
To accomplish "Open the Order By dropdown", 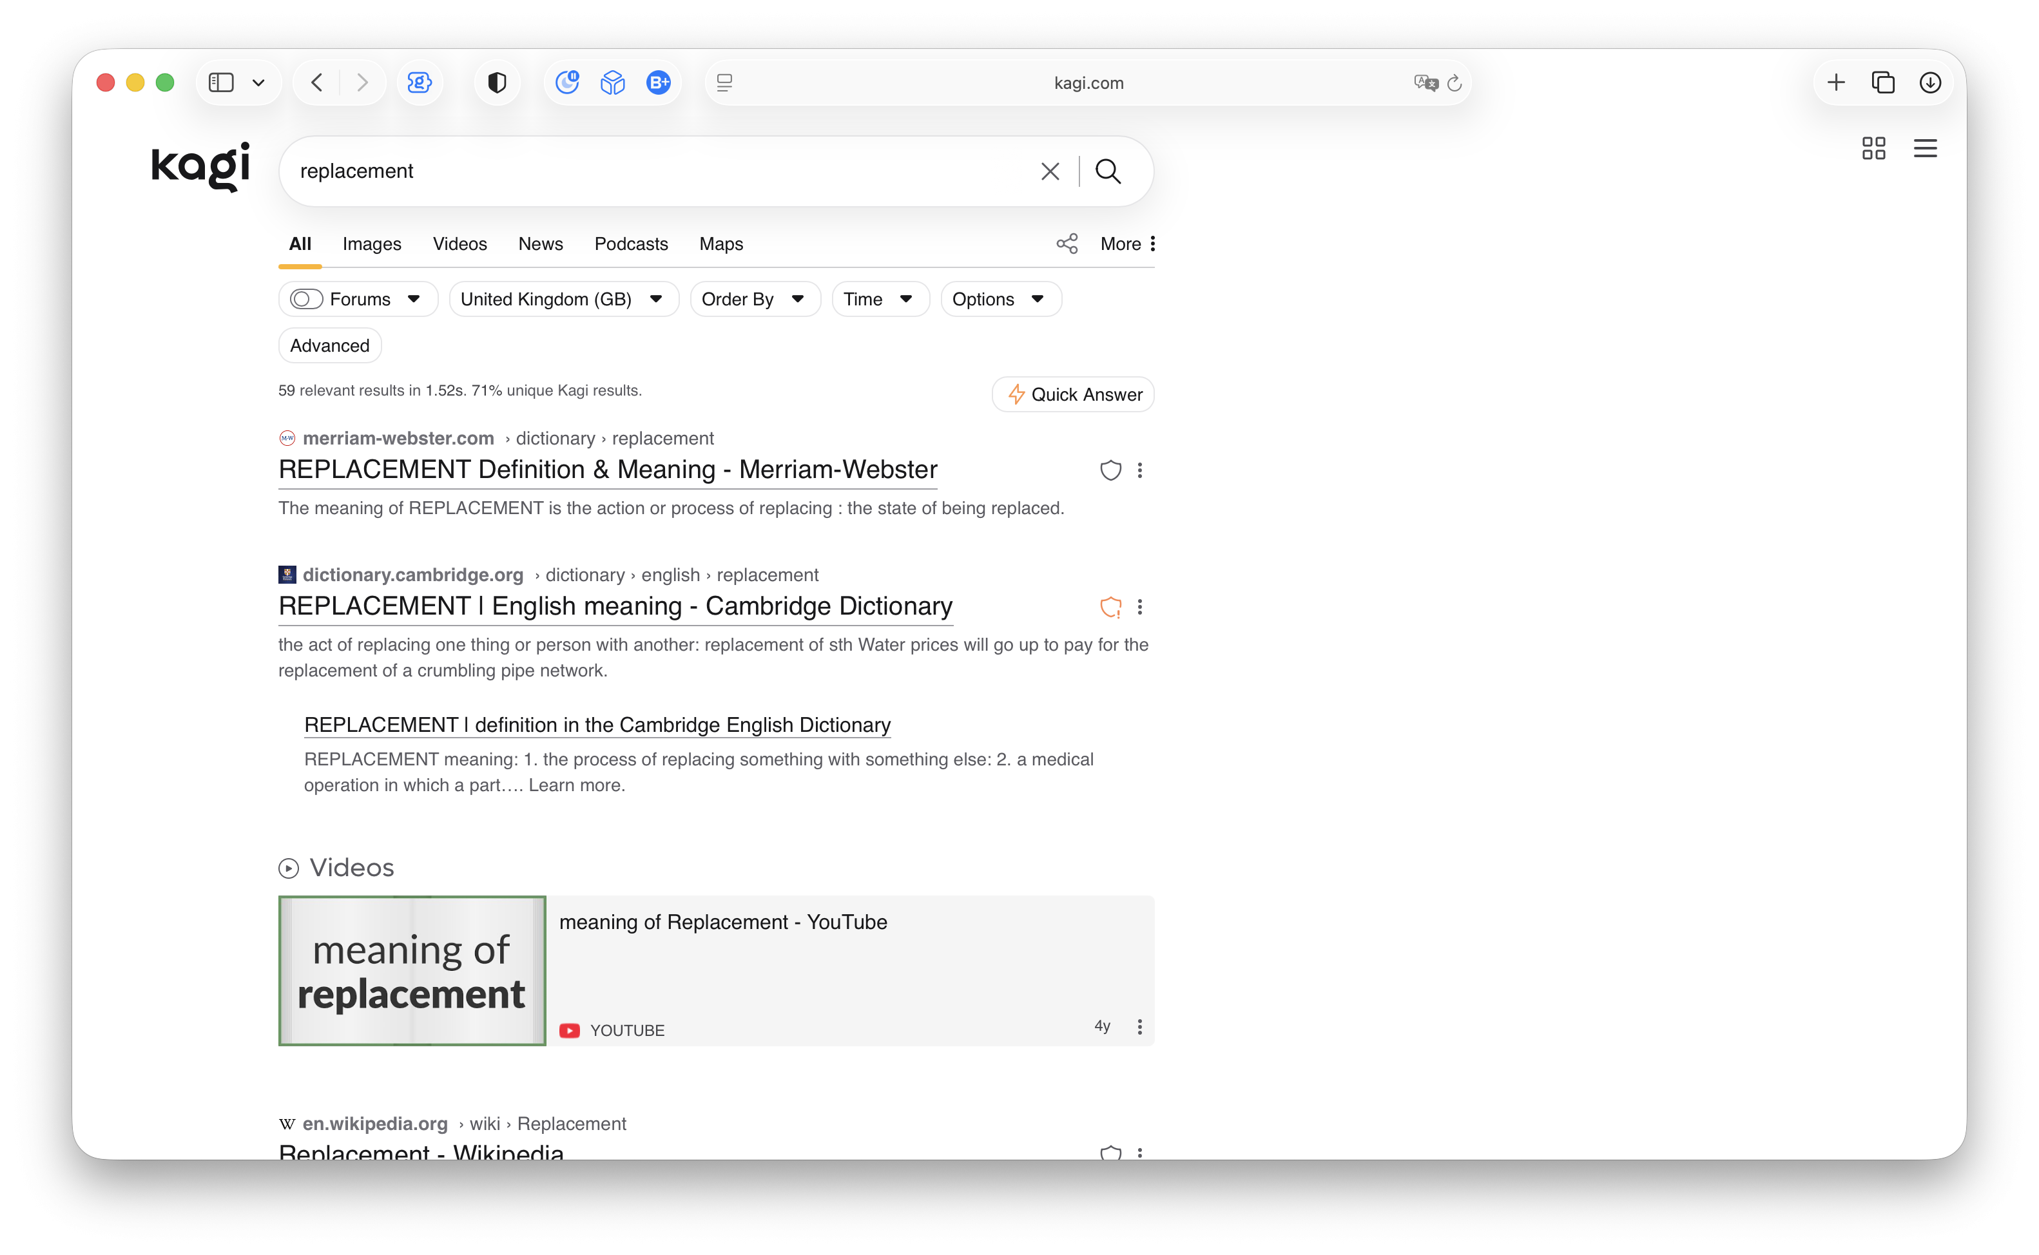I will 755,299.
